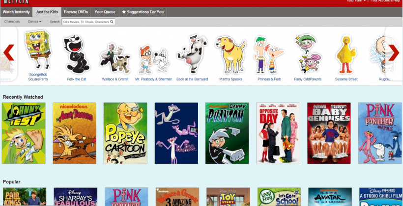This screenshot has width=403, height=206.
Task: Click the Mr. Peabody & Sherman text link
Action: pyautogui.click(x=154, y=79)
